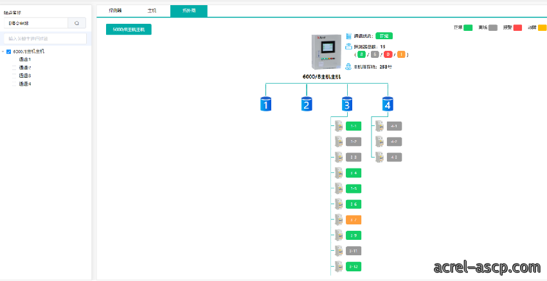
Task: Focus the keyword filter input field
Action: click(x=45, y=39)
